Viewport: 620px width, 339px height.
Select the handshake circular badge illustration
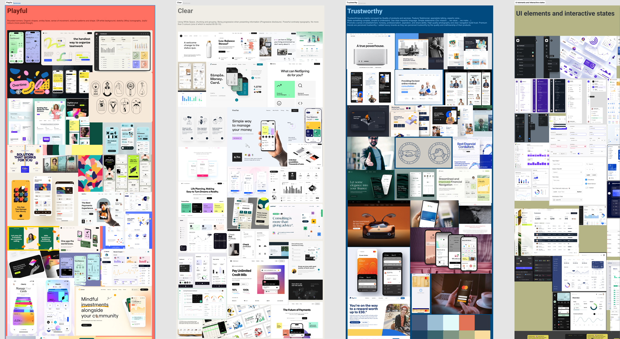[x=409, y=153]
